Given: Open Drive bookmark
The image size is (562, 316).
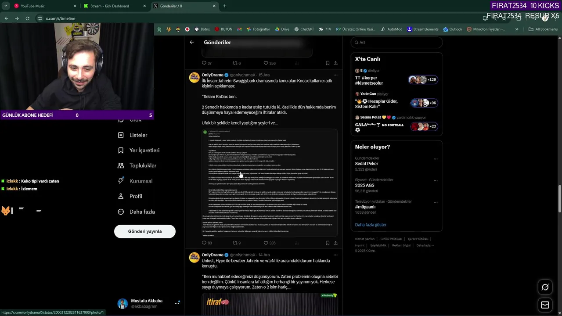Looking at the screenshot, I should [282, 29].
